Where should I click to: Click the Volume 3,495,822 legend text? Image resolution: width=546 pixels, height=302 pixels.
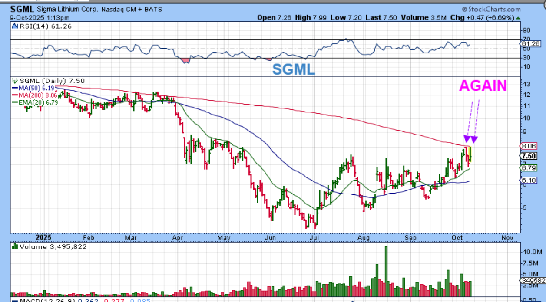tap(53, 246)
